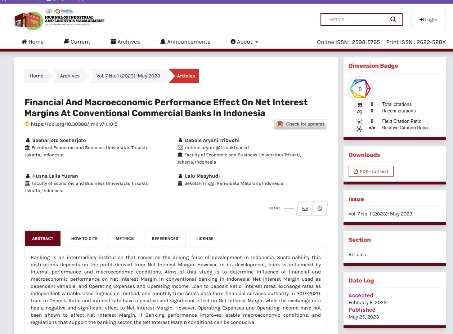Switch to the How To Cite tab
The image size is (453, 334).
pos(84,239)
